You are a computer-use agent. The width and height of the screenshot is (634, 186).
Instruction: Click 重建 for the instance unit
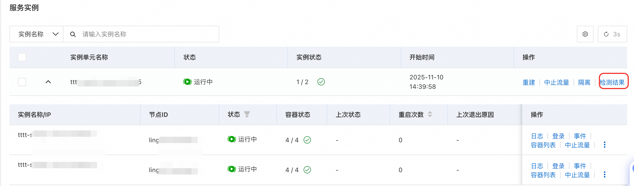tap(529, 83)
